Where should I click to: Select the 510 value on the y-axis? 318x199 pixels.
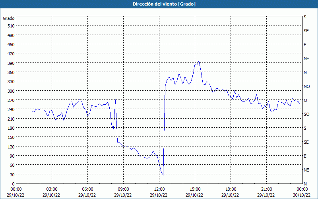click(11, 26)
